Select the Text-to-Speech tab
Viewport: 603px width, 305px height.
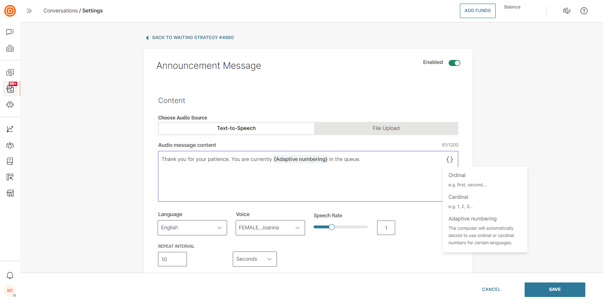point(236,128)
